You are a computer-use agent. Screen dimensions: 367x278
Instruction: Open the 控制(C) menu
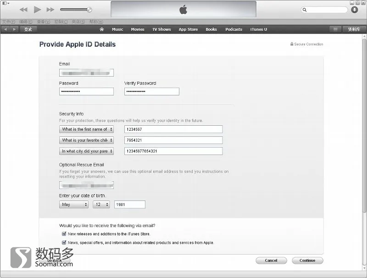click(x=61, y=22)
